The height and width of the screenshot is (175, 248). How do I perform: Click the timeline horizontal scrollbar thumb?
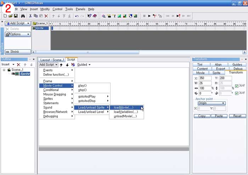pos(88,52)
